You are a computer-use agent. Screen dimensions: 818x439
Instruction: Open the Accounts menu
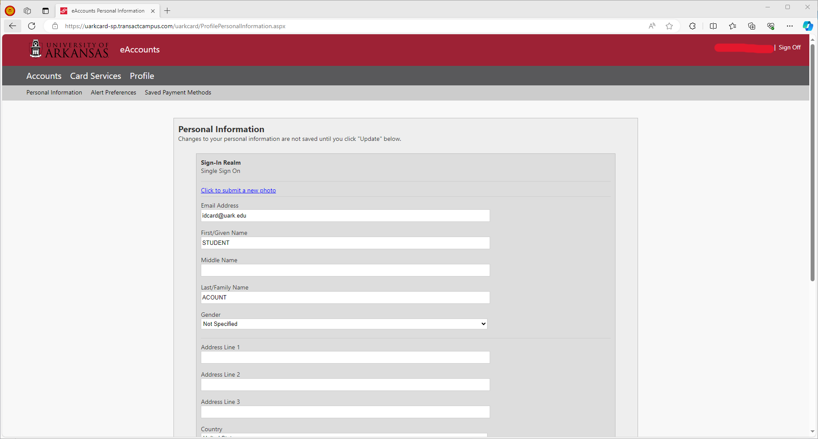[44, 76]
